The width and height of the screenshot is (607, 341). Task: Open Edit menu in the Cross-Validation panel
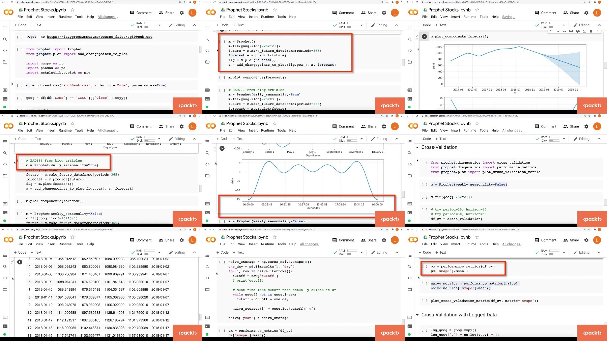[434, 131]
